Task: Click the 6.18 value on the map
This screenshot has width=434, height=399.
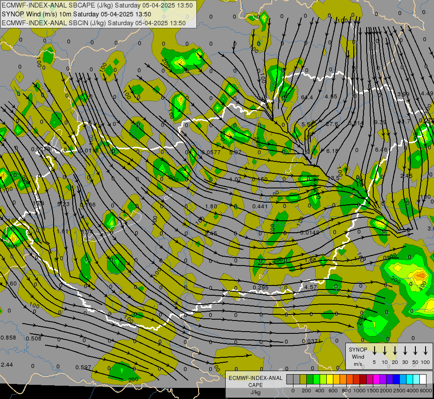Action: 332,151
